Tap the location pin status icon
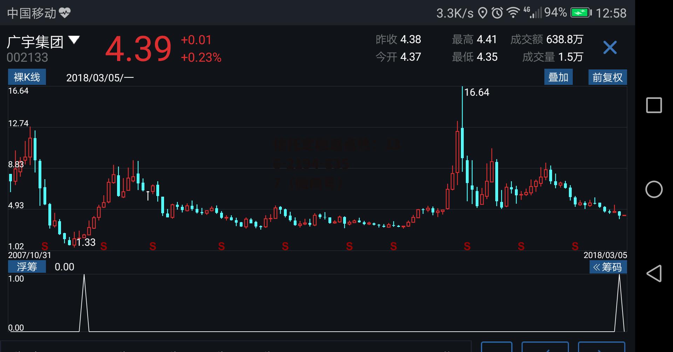The width and height of the screenshot is (673, 352). pyautogui.click(x=483, y=13)
